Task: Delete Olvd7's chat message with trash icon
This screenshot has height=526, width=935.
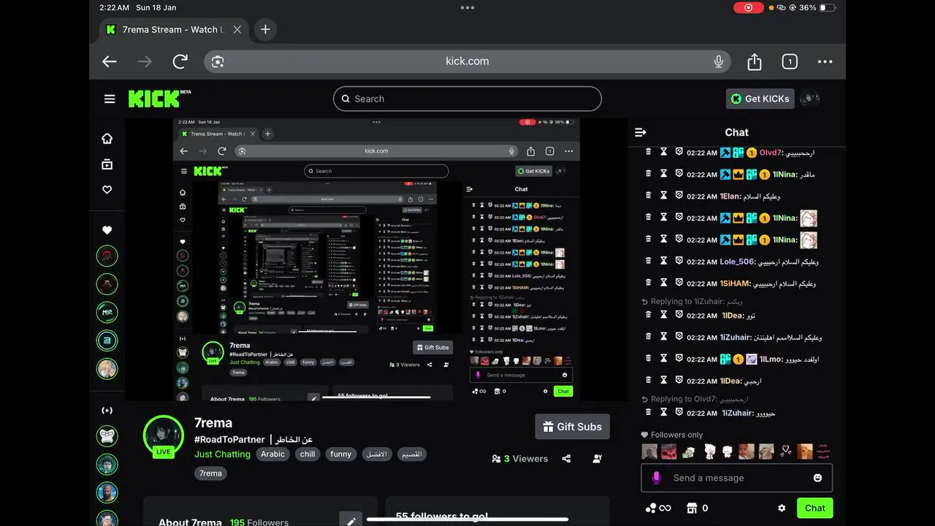Action: pyautogui.click(x=648, y=152)
